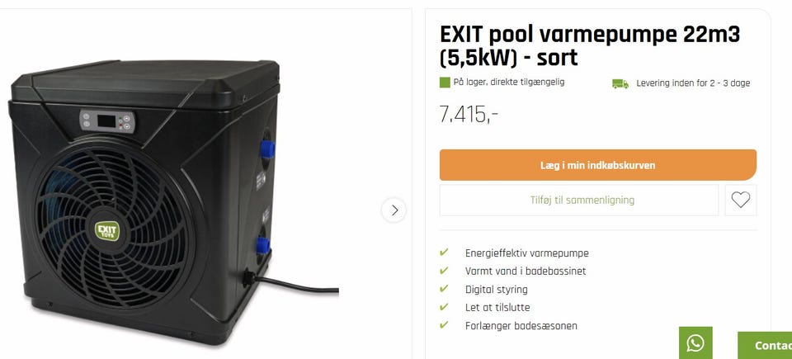The height and width of the screenshot is (359, 792).
Task: Open the heat pump product photo
Action: [174, 202]
